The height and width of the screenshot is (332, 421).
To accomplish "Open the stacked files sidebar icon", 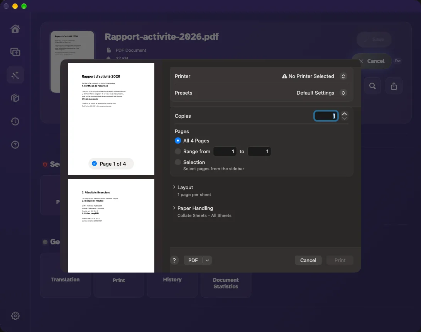I will (15, 98).
